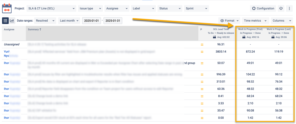Switch to chart view

[12, 20]
